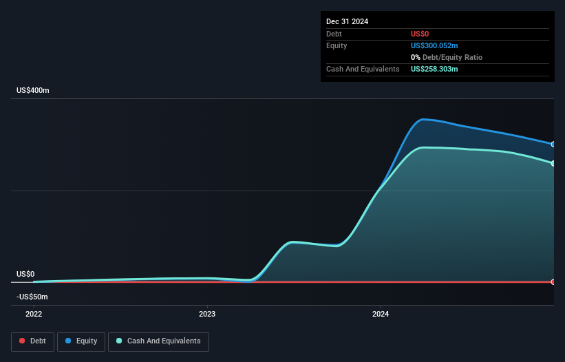The height and width of the screenshot is (362, 565).
Task: Click the Debt row label in tooltip
Action: point(334,34)
